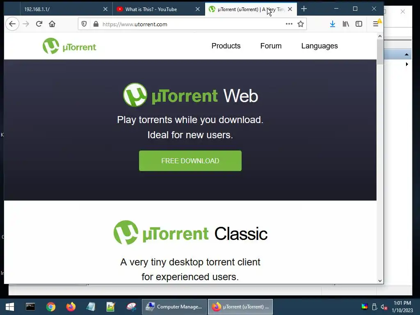The image size is (420, 315).
Task: Close the background Computer Management window
Action: (x=403, y=11)
